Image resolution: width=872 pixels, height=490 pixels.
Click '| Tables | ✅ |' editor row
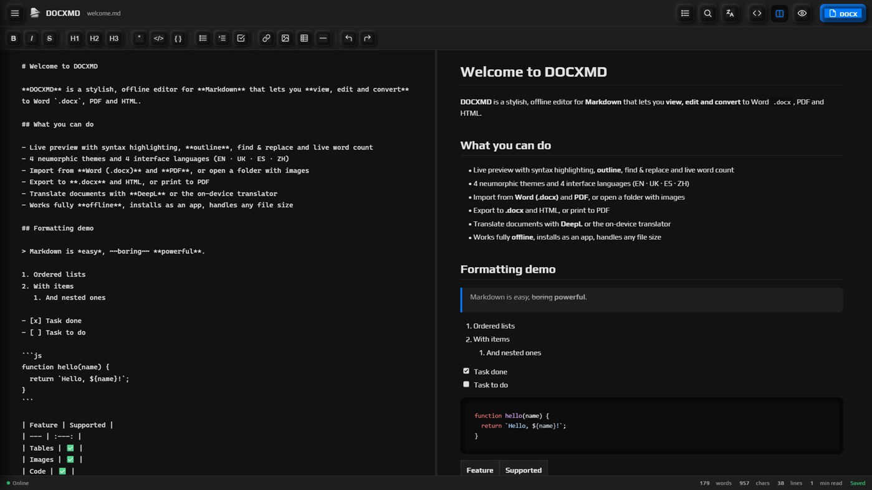pos(52,448)
